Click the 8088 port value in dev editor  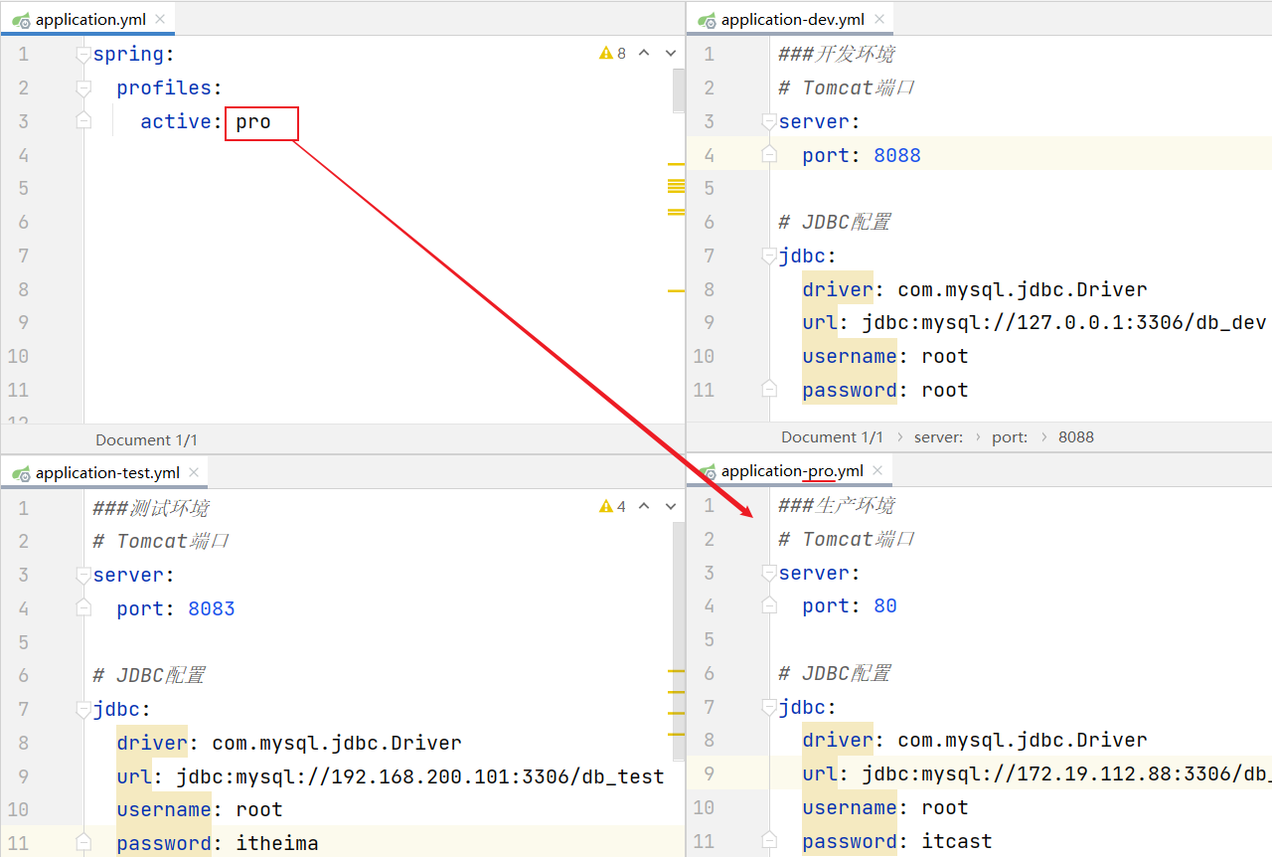[897, 155]
